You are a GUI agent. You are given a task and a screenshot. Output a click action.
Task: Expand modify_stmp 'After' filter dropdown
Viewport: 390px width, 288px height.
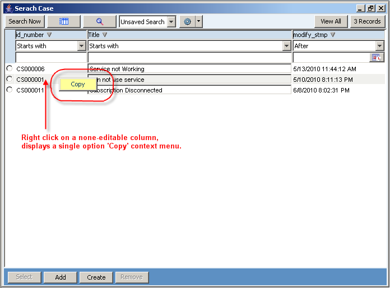[380, 46]
